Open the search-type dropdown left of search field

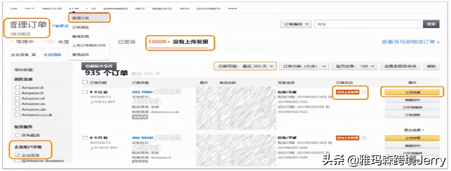(x=296, y=24)
